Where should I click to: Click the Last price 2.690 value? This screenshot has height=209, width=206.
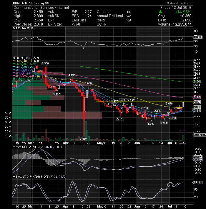(187, 20)
